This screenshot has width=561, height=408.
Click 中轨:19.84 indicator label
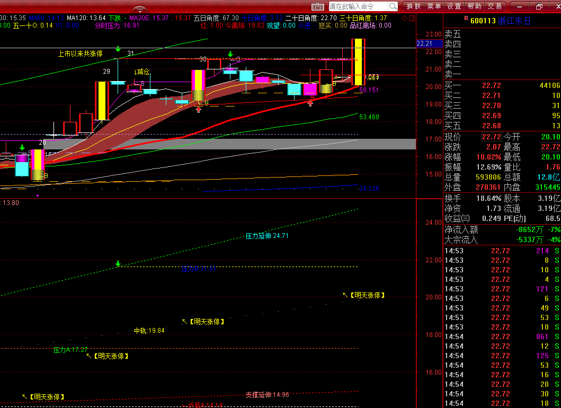149,331
